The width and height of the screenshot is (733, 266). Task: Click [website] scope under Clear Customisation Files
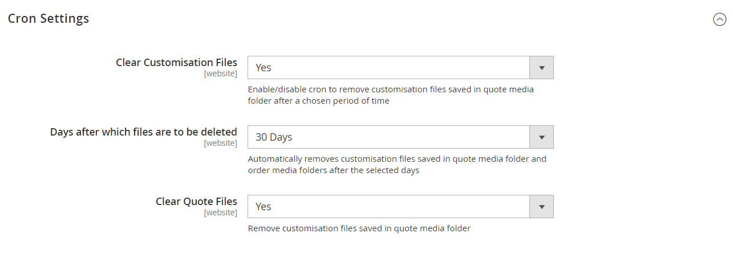coord(220,73)
